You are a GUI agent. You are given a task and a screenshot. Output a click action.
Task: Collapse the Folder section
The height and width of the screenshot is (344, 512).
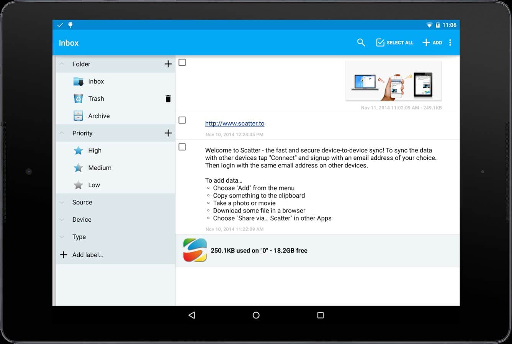(x=62, y=64)
